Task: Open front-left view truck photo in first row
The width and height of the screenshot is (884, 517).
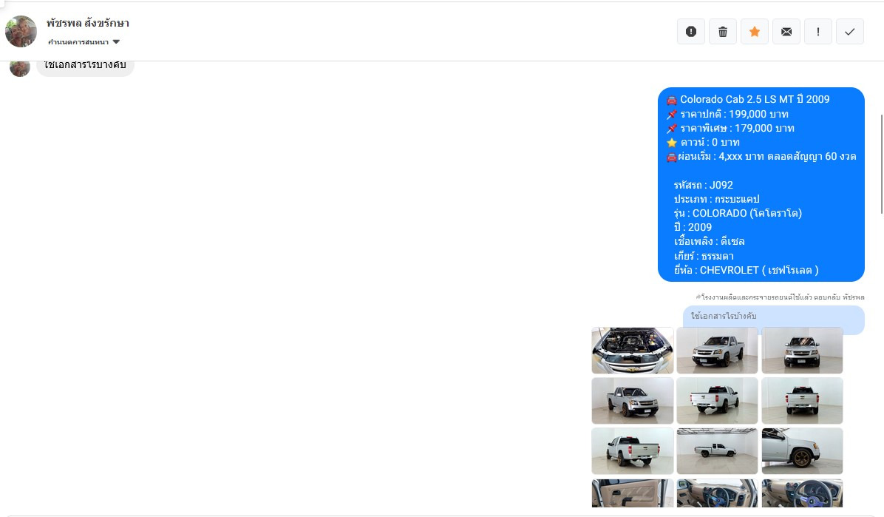Action: (x=717, y=350)
